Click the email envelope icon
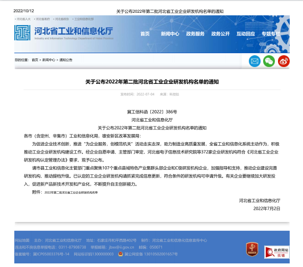 pyautogui.click(x=254, y=61)
